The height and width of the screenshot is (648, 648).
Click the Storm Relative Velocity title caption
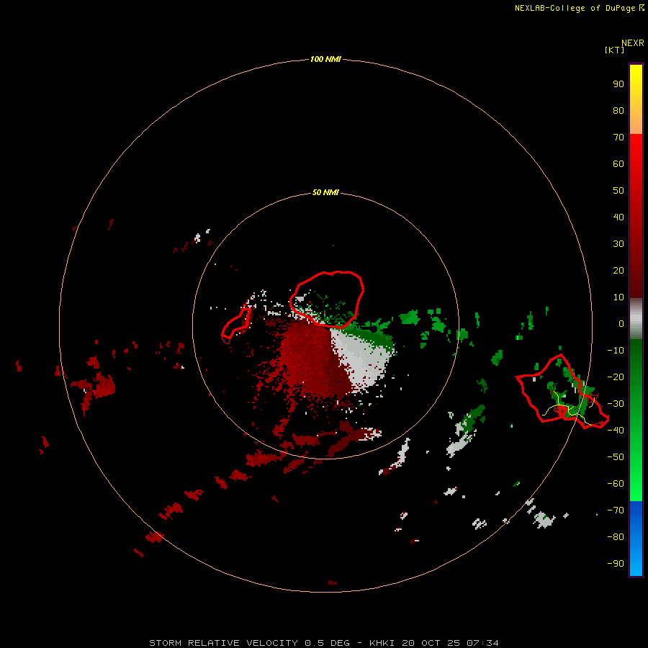tap(323, 643)
